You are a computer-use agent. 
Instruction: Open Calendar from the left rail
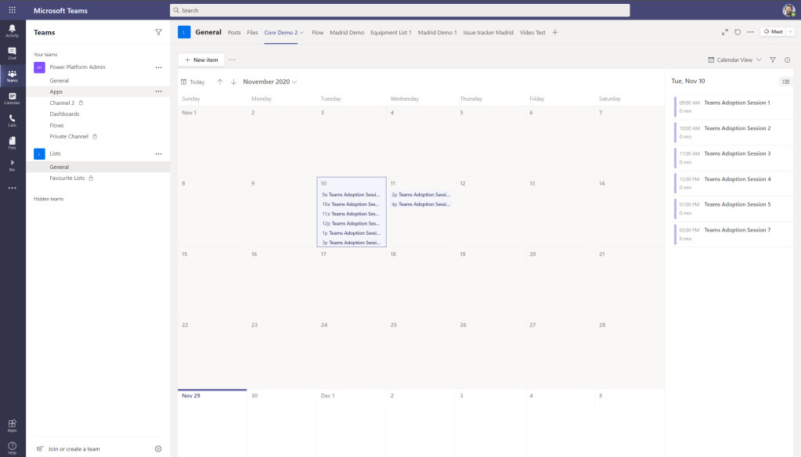coord(12,97)
